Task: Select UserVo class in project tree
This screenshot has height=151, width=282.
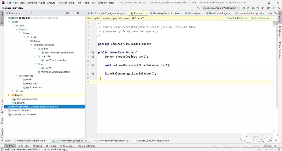Action: (48, 68)
